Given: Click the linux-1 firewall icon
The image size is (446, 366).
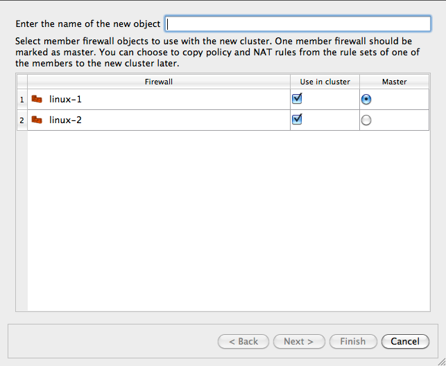Looking at the screenshot, I should click(37, 100).
